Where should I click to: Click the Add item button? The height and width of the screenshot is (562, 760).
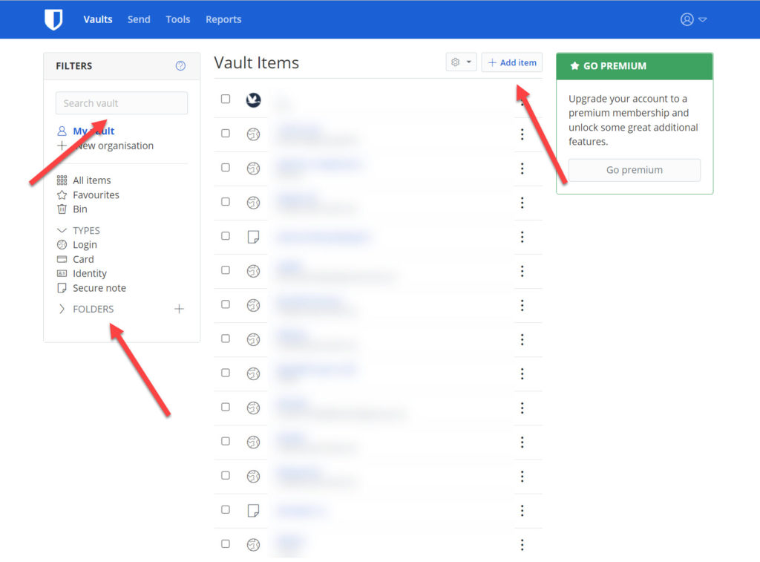[512, 62]
